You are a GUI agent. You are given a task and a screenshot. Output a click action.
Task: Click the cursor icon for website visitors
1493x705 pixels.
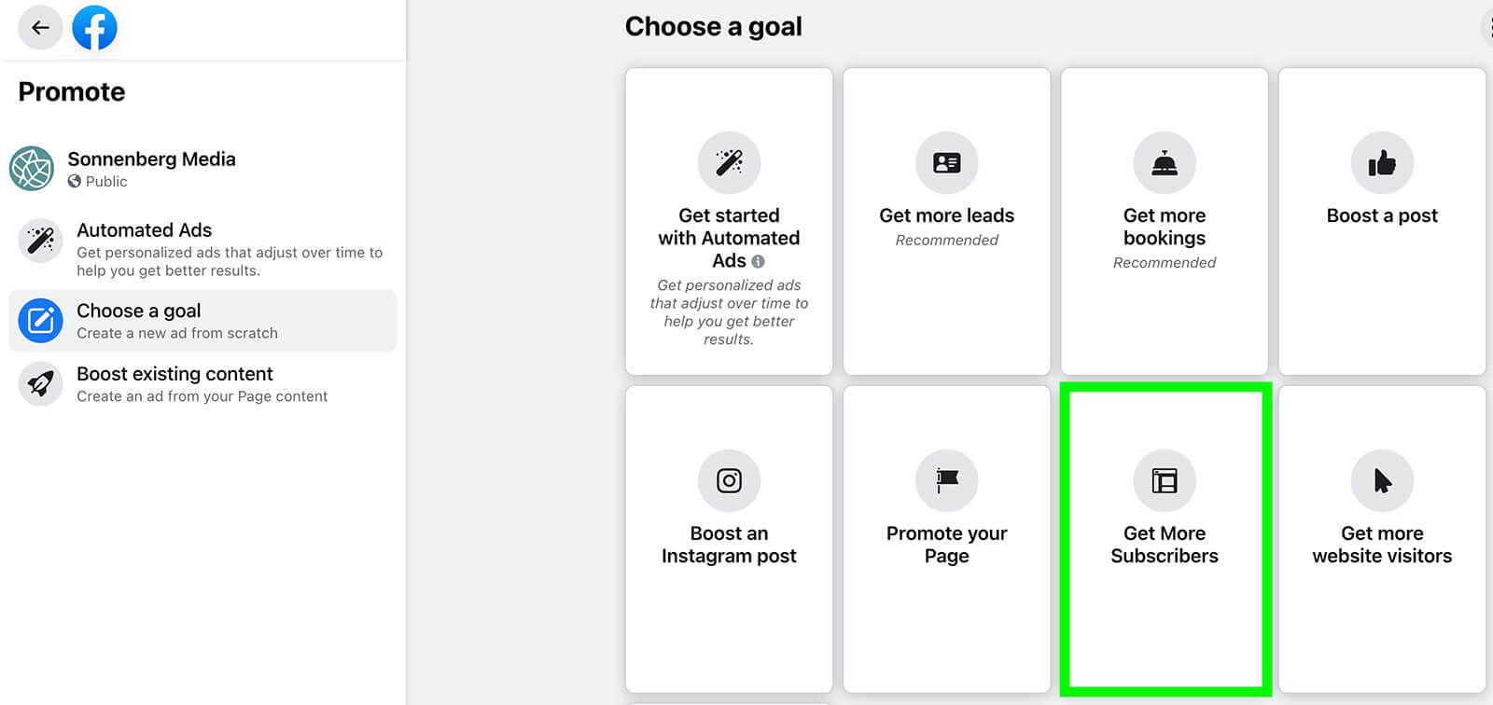point(1382,480)
